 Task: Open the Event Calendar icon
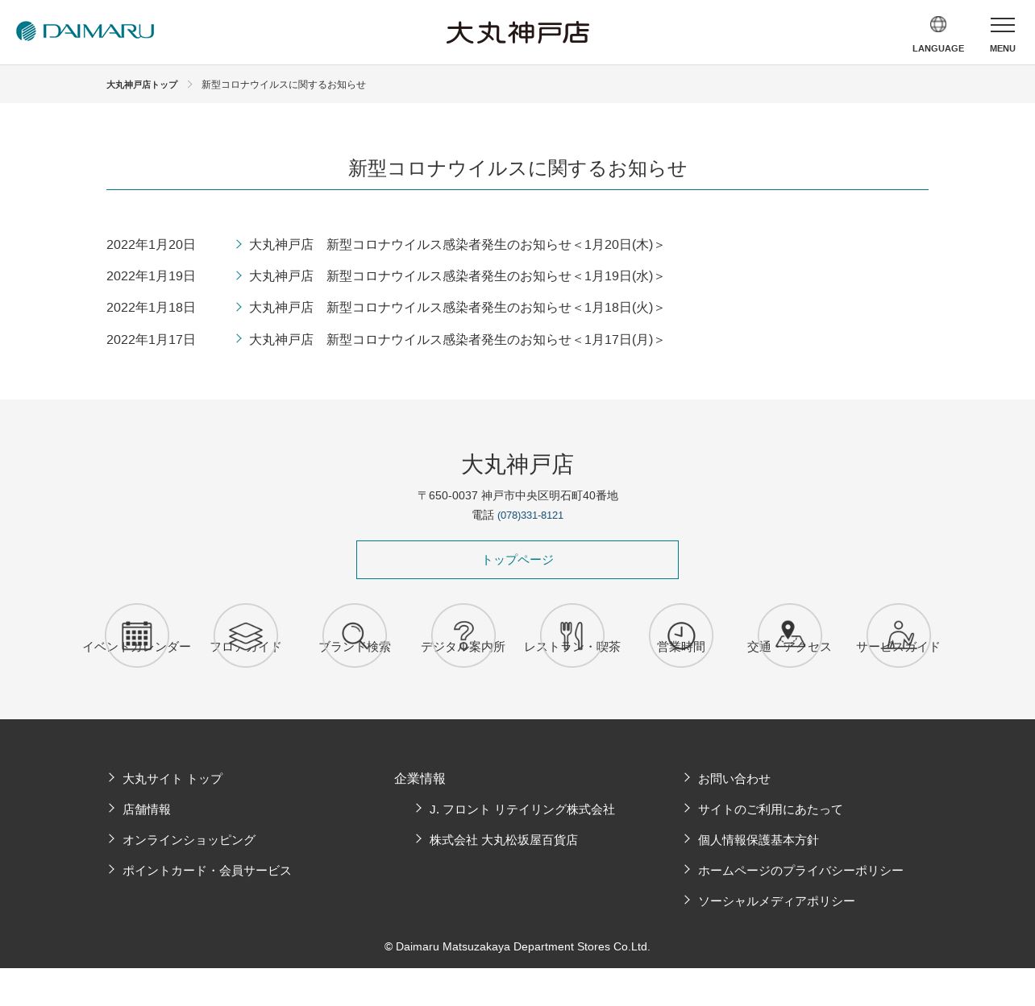pyautogui.click(x=137, y=635)
